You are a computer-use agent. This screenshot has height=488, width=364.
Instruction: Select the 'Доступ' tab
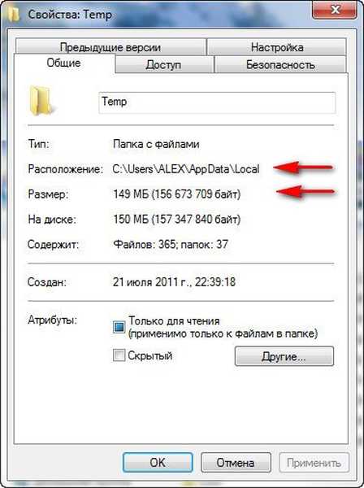(163, 65)
